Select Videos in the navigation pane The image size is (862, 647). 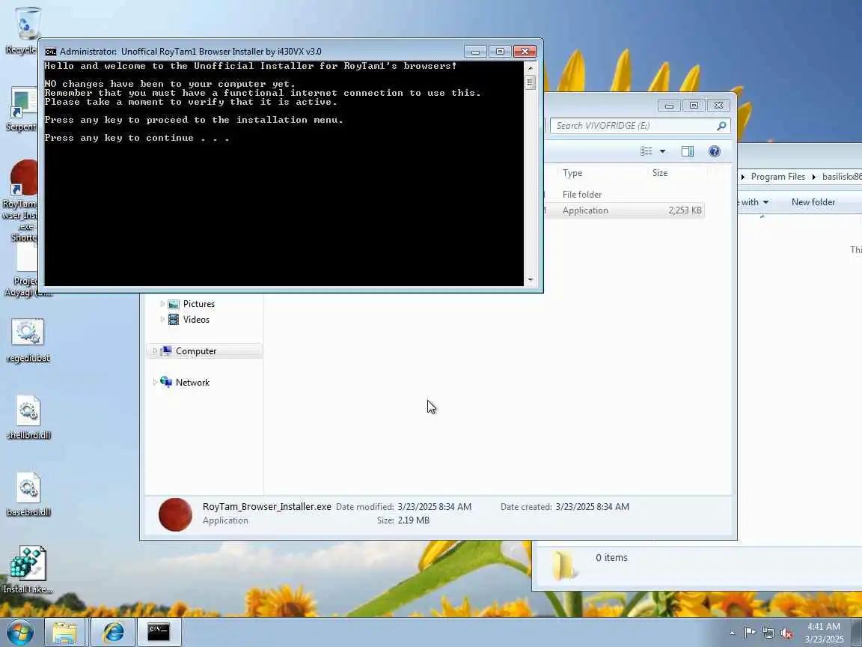(x=196, y=319)
